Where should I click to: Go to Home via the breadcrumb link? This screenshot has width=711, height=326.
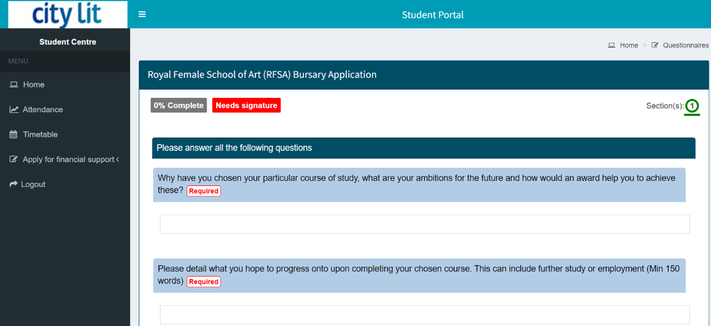point(629,45)
